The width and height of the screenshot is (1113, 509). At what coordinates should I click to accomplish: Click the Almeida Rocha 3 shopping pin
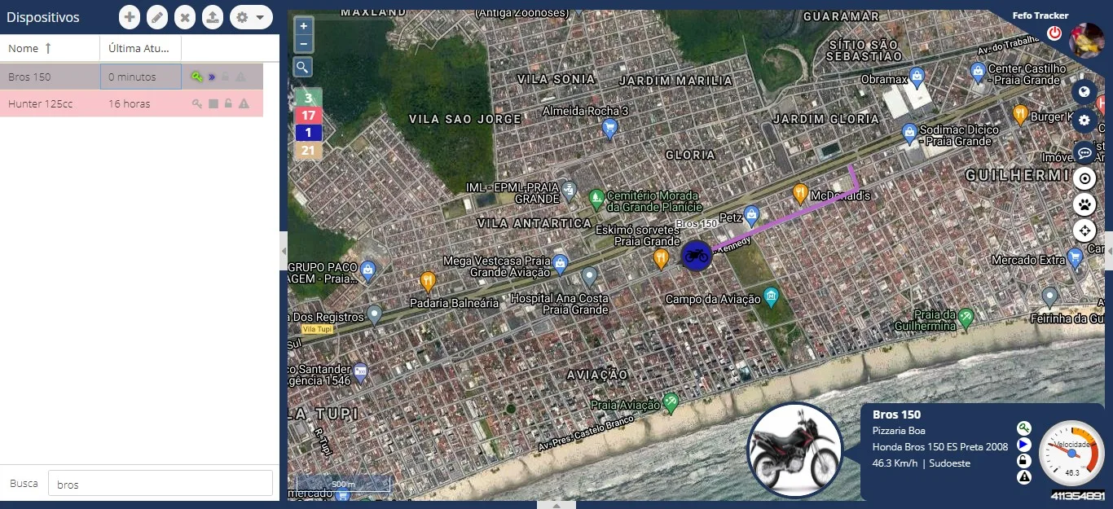(x=609, y=128)
